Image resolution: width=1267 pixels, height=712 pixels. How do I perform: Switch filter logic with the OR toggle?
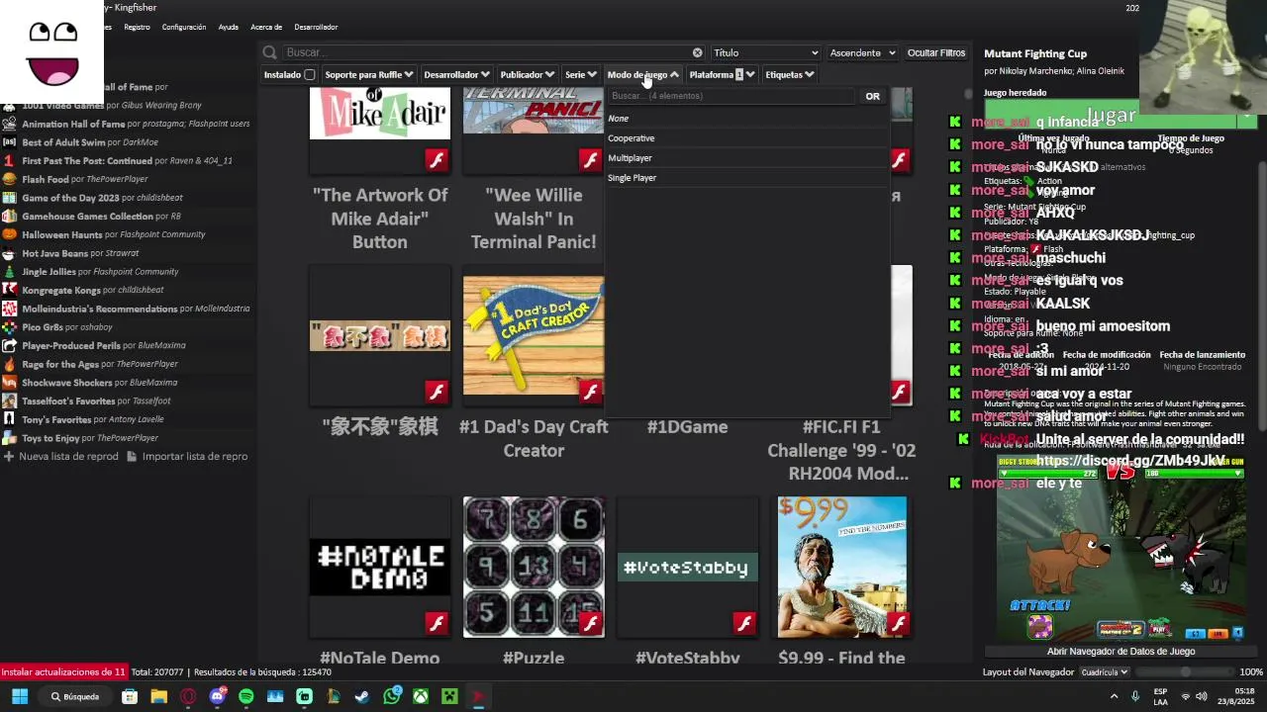872,96
